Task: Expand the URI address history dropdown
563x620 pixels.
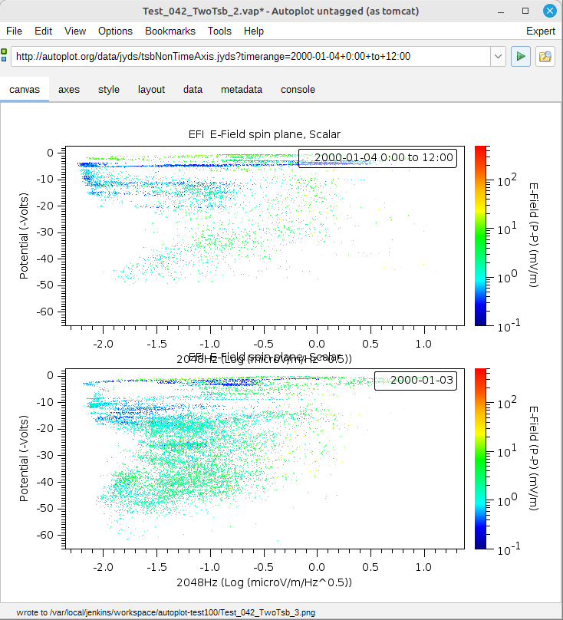Action: 497,57
